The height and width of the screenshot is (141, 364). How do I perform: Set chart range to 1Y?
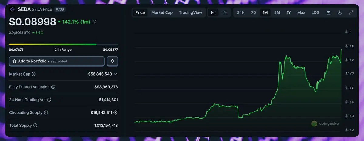point(289,13)
